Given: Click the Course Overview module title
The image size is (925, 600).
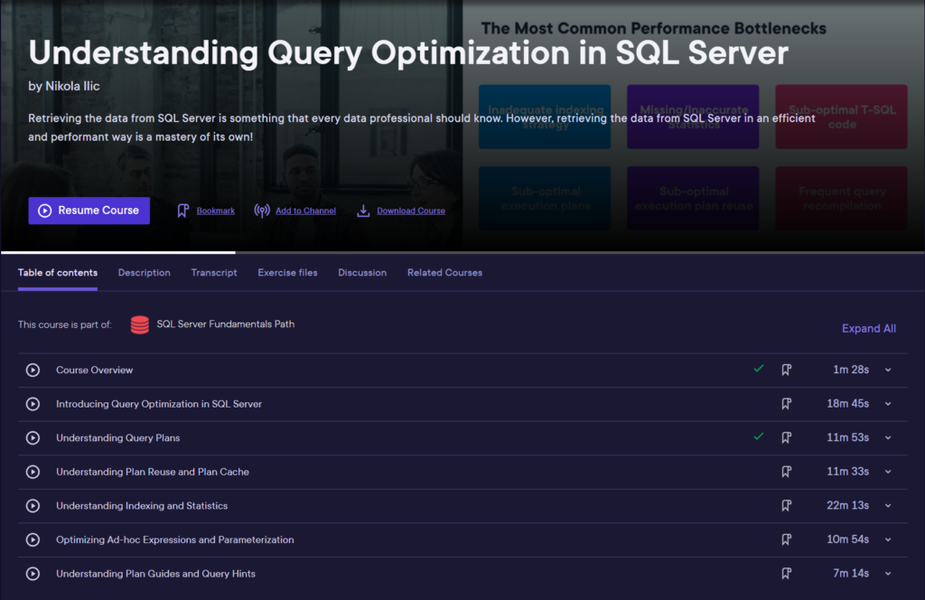Looking at the screenshot, I should (94, 370).
